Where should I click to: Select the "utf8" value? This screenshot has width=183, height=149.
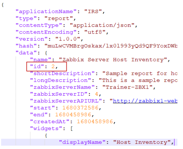[95, 32]
